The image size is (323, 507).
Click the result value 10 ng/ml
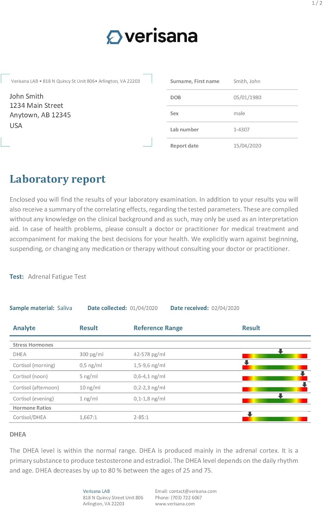[x=90, y=388]
